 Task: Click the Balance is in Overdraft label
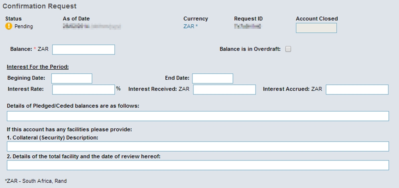250,49
